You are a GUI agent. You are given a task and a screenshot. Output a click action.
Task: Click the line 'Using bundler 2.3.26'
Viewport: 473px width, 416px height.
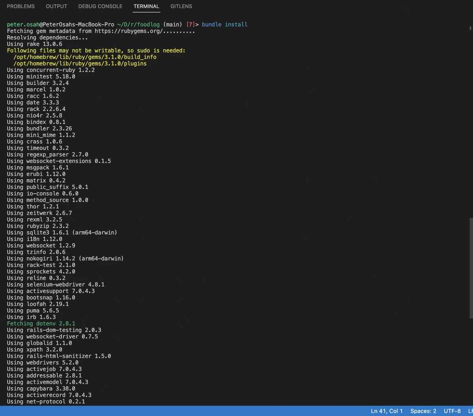39,129
